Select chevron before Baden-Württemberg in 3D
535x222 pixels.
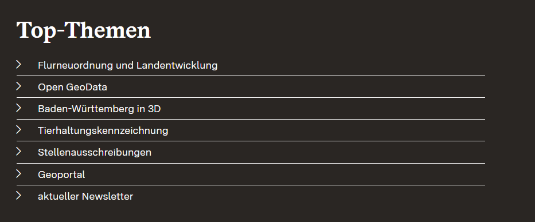click(19, 108)
